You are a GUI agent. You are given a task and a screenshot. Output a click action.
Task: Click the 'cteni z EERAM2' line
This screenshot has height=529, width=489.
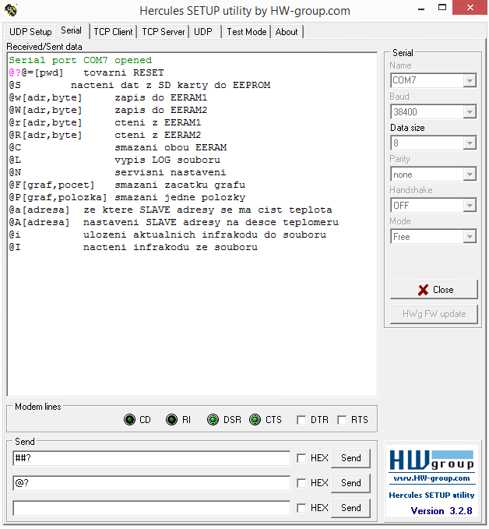point(105,136)
